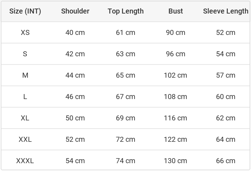The height and width of the screenshot is (171, 251).
Task: Select the XL size row label
Action: click(25, 118)
